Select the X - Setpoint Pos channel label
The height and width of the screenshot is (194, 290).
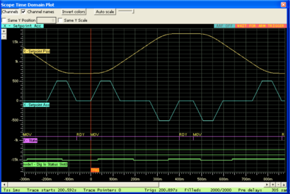(x=36, y=51)
